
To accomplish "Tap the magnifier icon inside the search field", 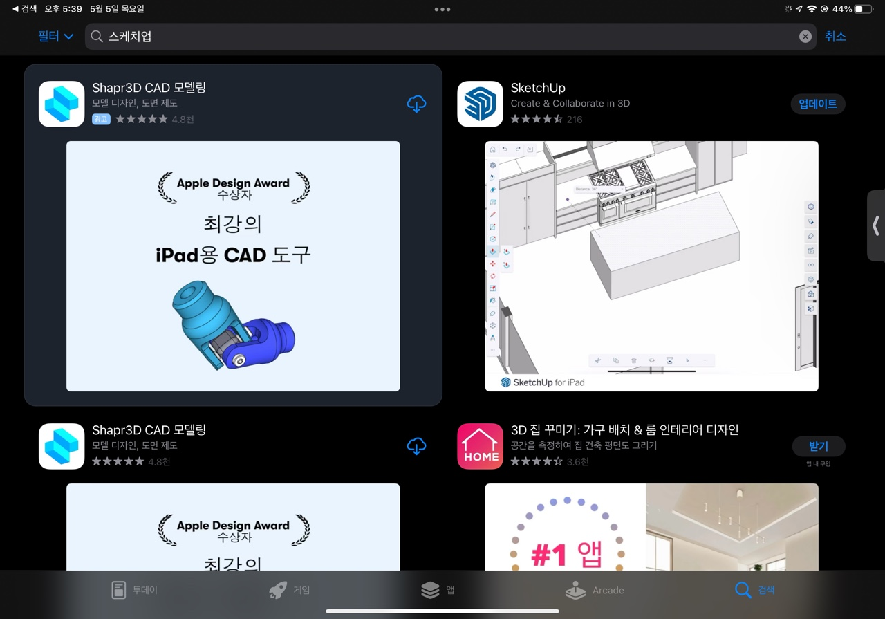I will (x=97, y=37).
